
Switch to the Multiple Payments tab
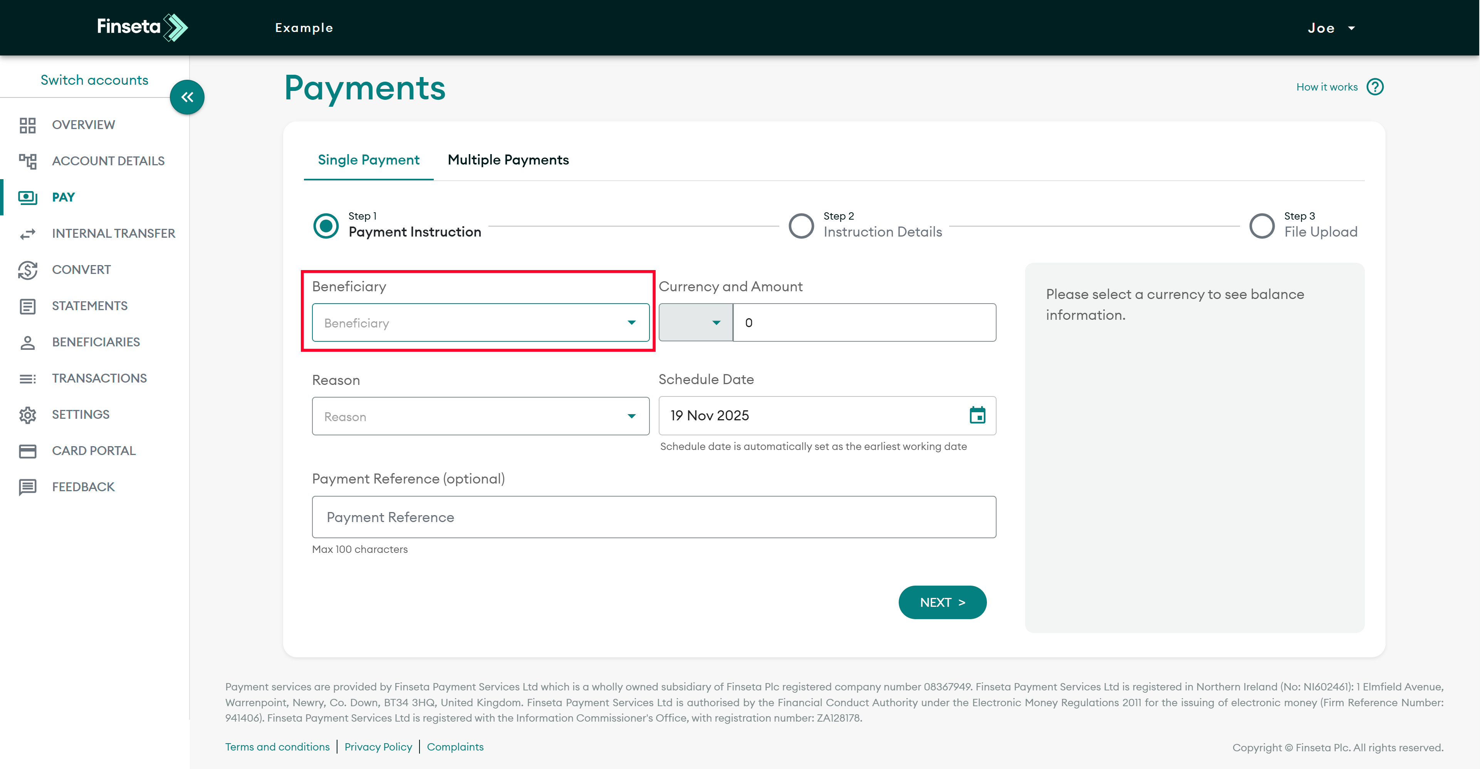coord(508,160)
